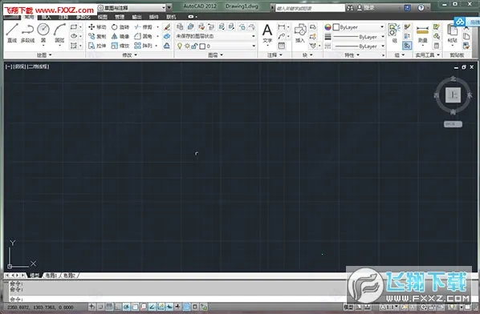Image resolution: width=480 pixels, height=314 pixels.
Task: Click the 阵列 array tool
Action: [143, 46]
